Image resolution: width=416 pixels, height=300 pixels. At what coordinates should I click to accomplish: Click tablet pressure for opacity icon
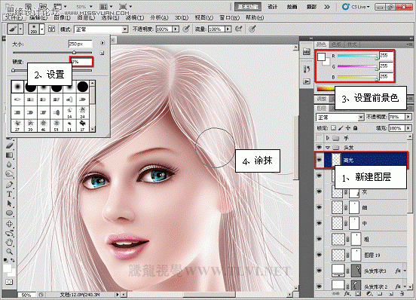click(x=186, y=29)
